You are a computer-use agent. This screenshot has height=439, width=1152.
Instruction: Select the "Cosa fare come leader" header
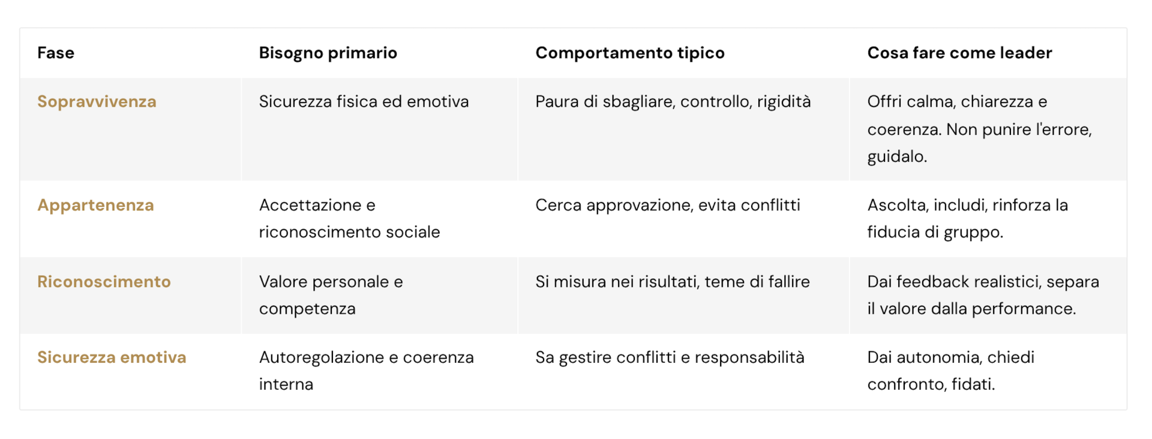(x=959, y=53)
